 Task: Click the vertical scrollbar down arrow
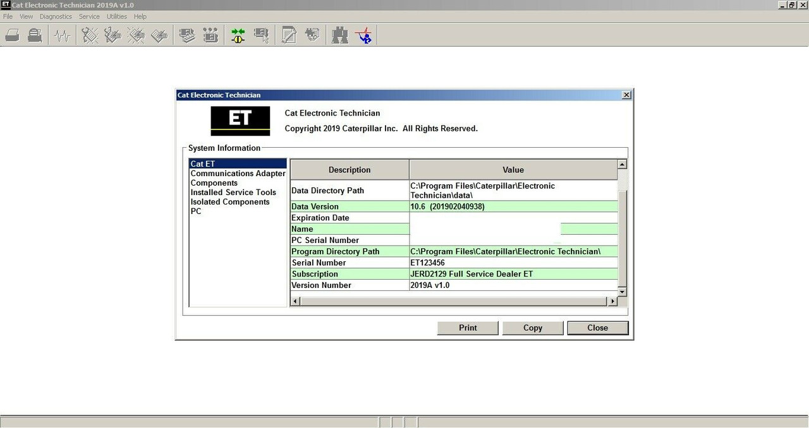click(x=623, y=292)
